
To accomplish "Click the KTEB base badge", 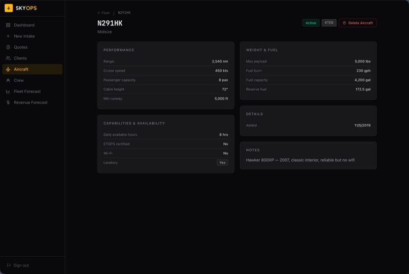I will click(329, 23).
